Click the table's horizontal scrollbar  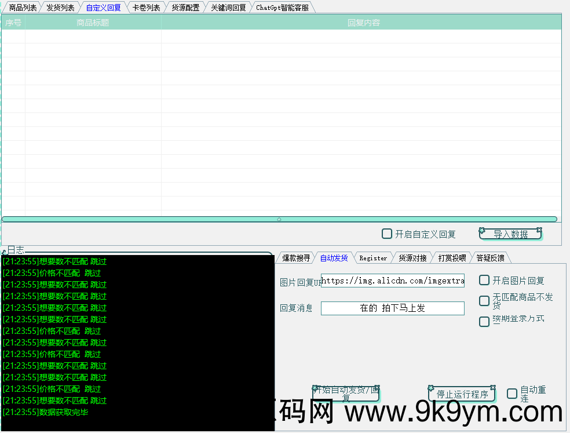[x=279, y=219]
